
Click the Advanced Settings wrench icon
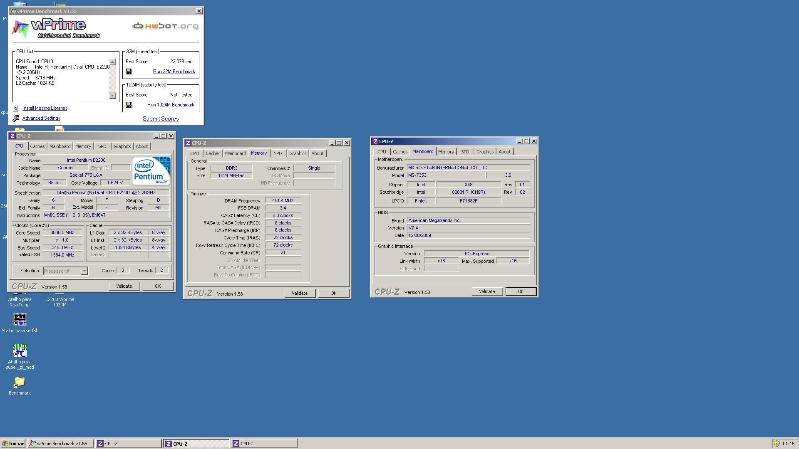click(x=16, y=118)
